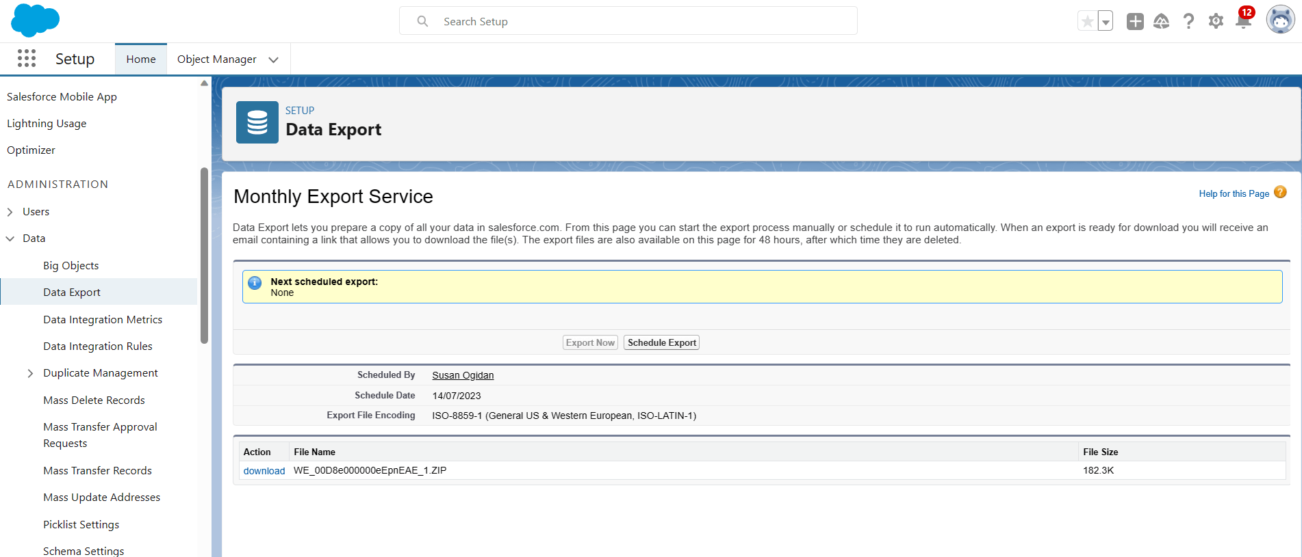The height and width of the screenshot is (557, 1302).
Task: Open the notifications bell icon
Action: point(1244,21)
